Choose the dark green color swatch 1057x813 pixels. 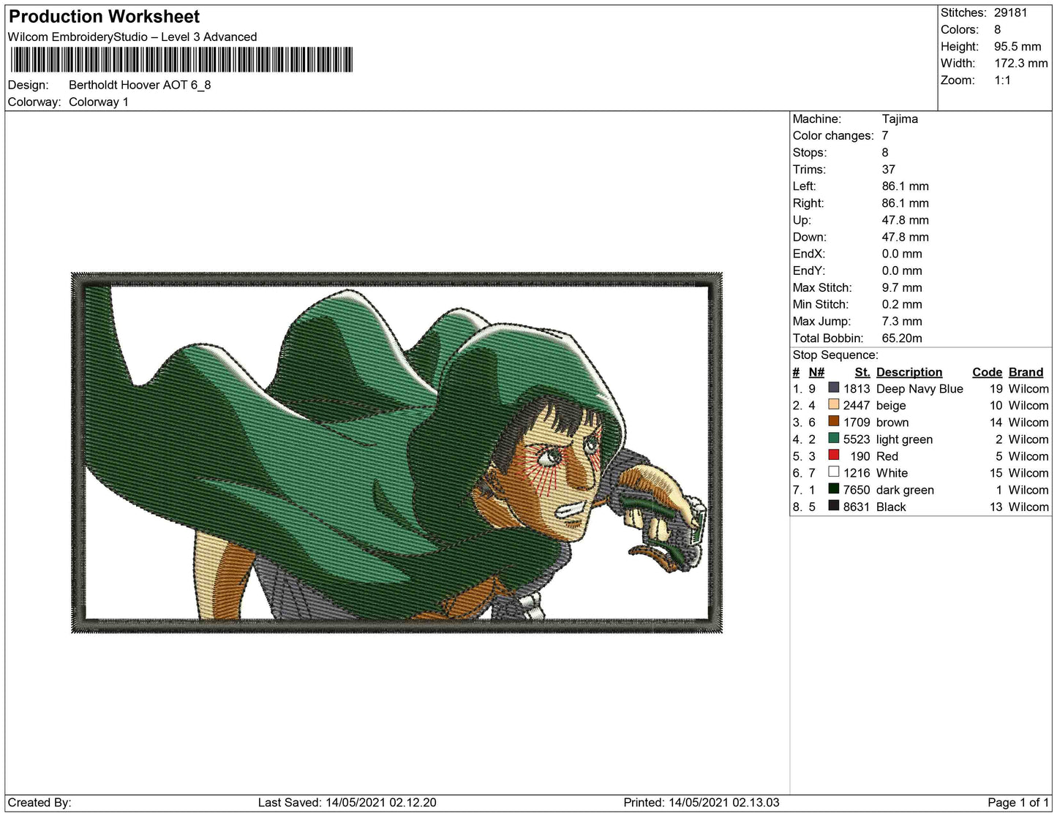point(833,489)
